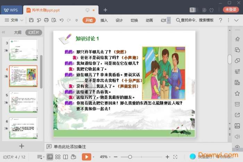Fit slide to window icon
Viewport: 243px width, 162px height.
click(175, 157)
